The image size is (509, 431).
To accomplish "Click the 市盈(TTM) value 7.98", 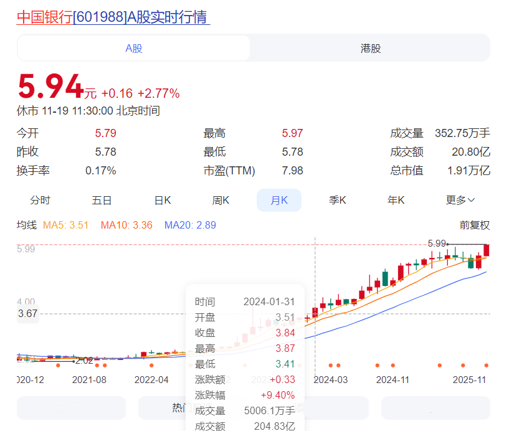I will pos(292,171).
